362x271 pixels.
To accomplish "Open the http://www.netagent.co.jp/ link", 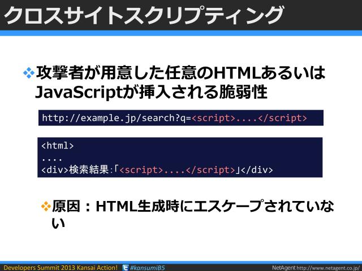I will point(329,268).
